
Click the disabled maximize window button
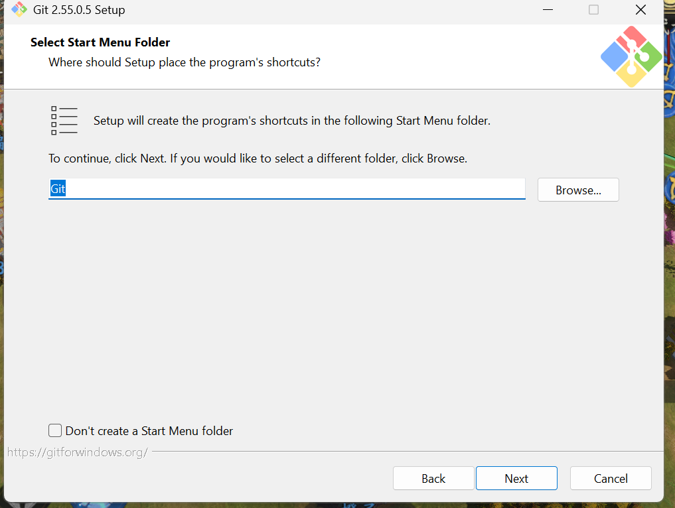(x=593, y=9)
